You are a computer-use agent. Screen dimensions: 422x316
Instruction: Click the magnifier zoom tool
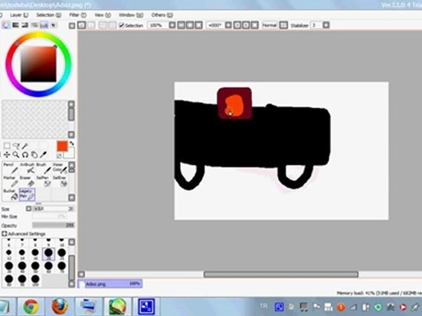(x=16, y=154)
